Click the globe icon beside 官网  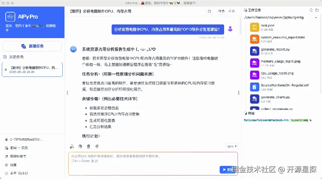pos(6,148)
